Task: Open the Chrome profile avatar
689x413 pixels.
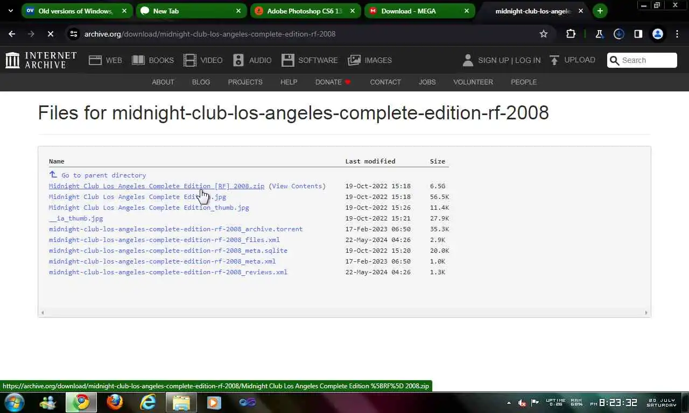Action: (657, 34)
